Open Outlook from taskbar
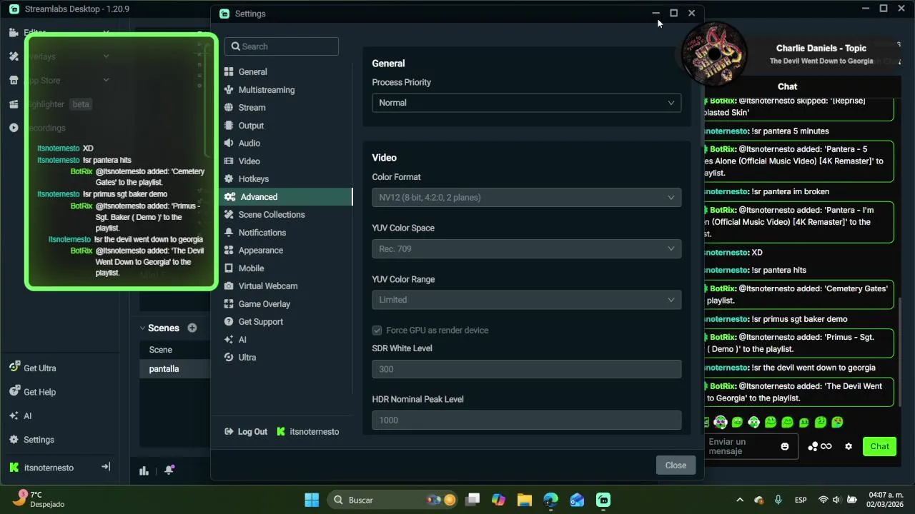Screen dimensions: 915x514 (x=577, y=500)
